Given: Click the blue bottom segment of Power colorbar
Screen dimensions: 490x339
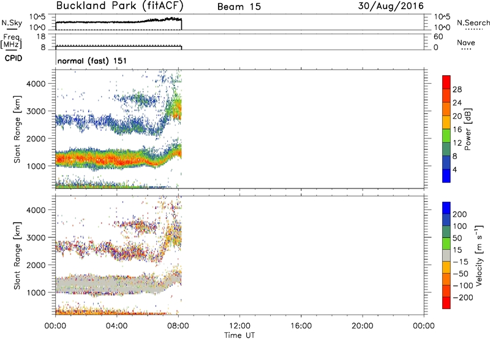Looking at the screenshot, I should click(x=447, y=176).
